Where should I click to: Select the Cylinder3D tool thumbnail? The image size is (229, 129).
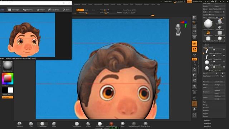(x=219, y=22)
